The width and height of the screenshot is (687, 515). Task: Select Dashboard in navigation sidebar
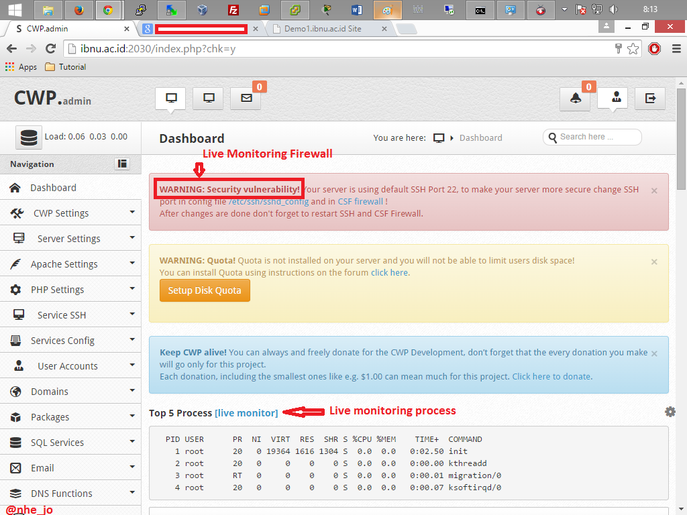pyautogui.click(x=70, y=188)
